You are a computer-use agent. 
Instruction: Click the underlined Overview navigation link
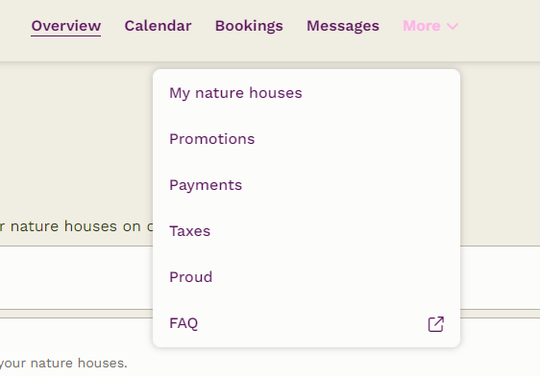coord(65,26)
